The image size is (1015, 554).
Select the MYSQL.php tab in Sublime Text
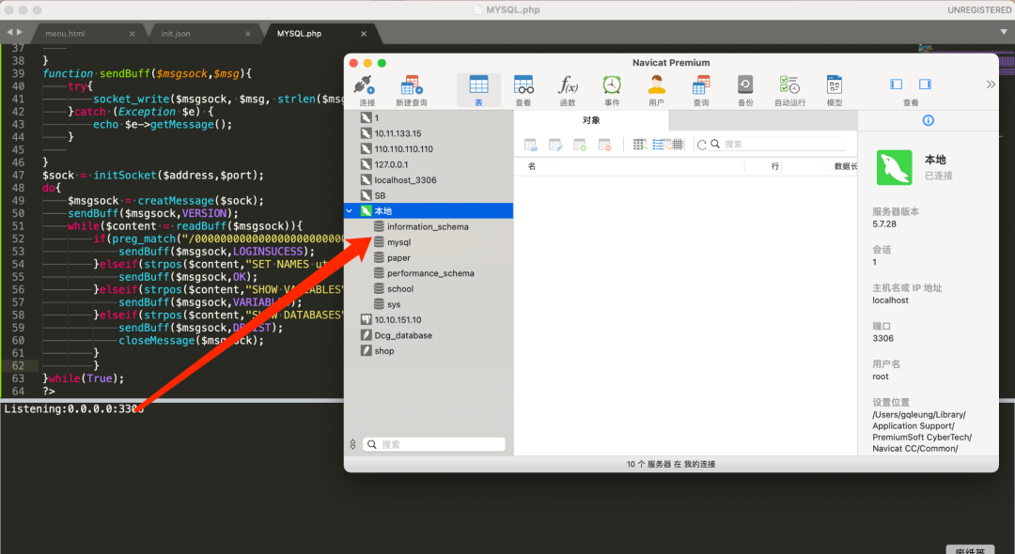click(299, 34)
